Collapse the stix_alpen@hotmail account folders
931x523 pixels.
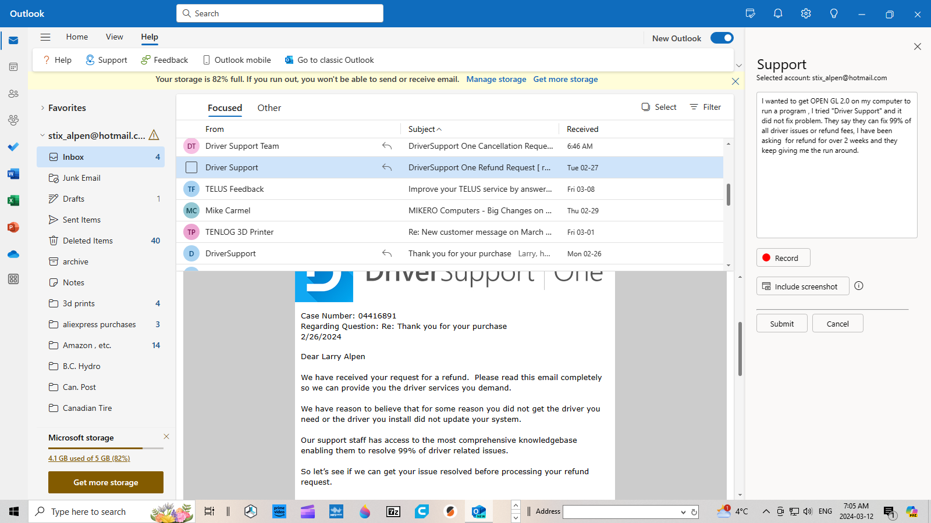click(x=42, y=135)
